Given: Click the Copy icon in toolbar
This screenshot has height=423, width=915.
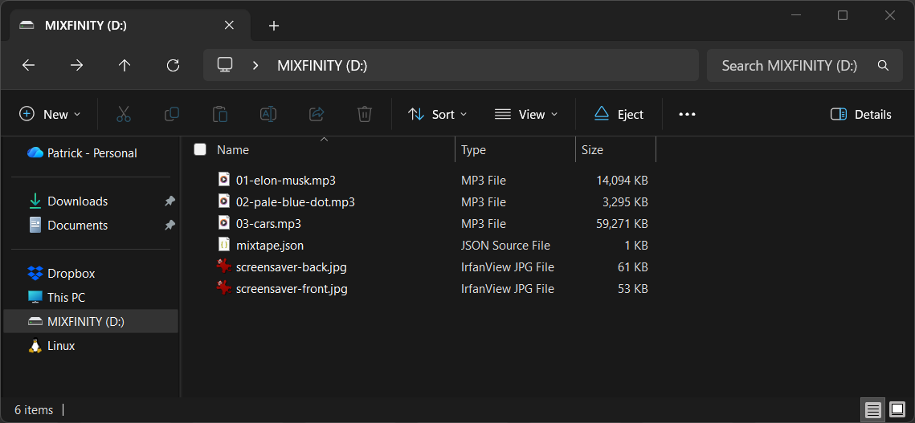Looking at the screenshot, I should [172, 114].
